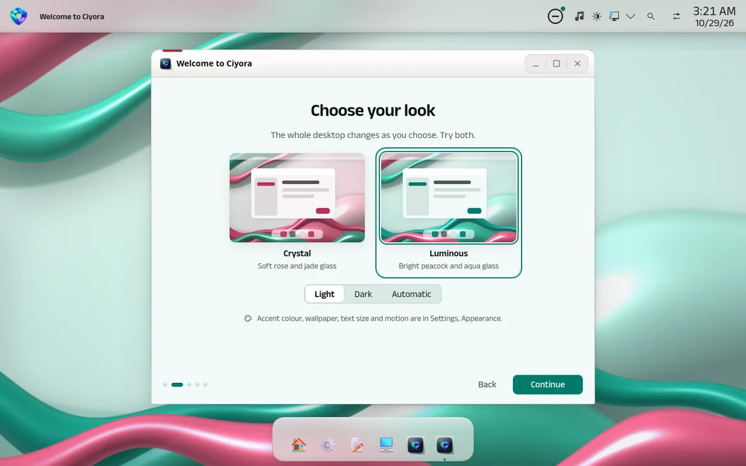Open the music note media tray icon

[579, 16]
